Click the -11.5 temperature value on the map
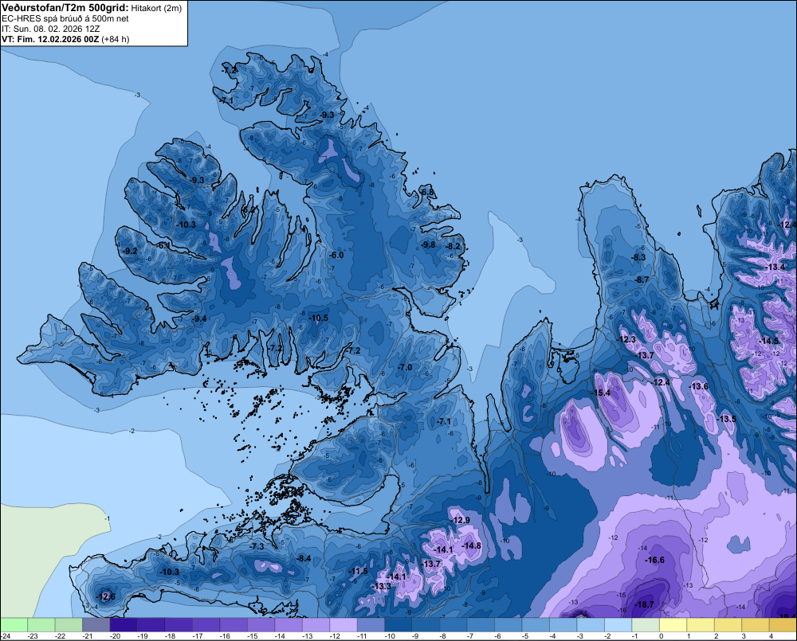Viewport: 797px width, 641px height. [x=359, y=571]
